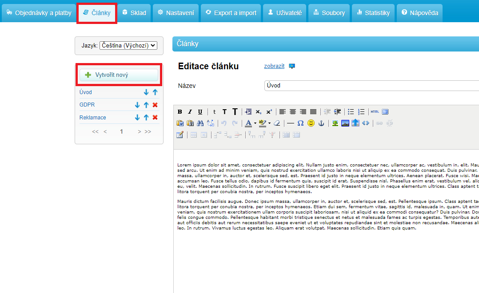Image resolution: width=479 pixels, height=293 pixels.
Task: Move Reklamace article up
Action: (x=146, y=118)
